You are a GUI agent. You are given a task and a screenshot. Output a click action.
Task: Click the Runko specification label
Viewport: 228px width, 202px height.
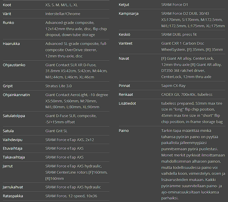[x=8, y=23]
